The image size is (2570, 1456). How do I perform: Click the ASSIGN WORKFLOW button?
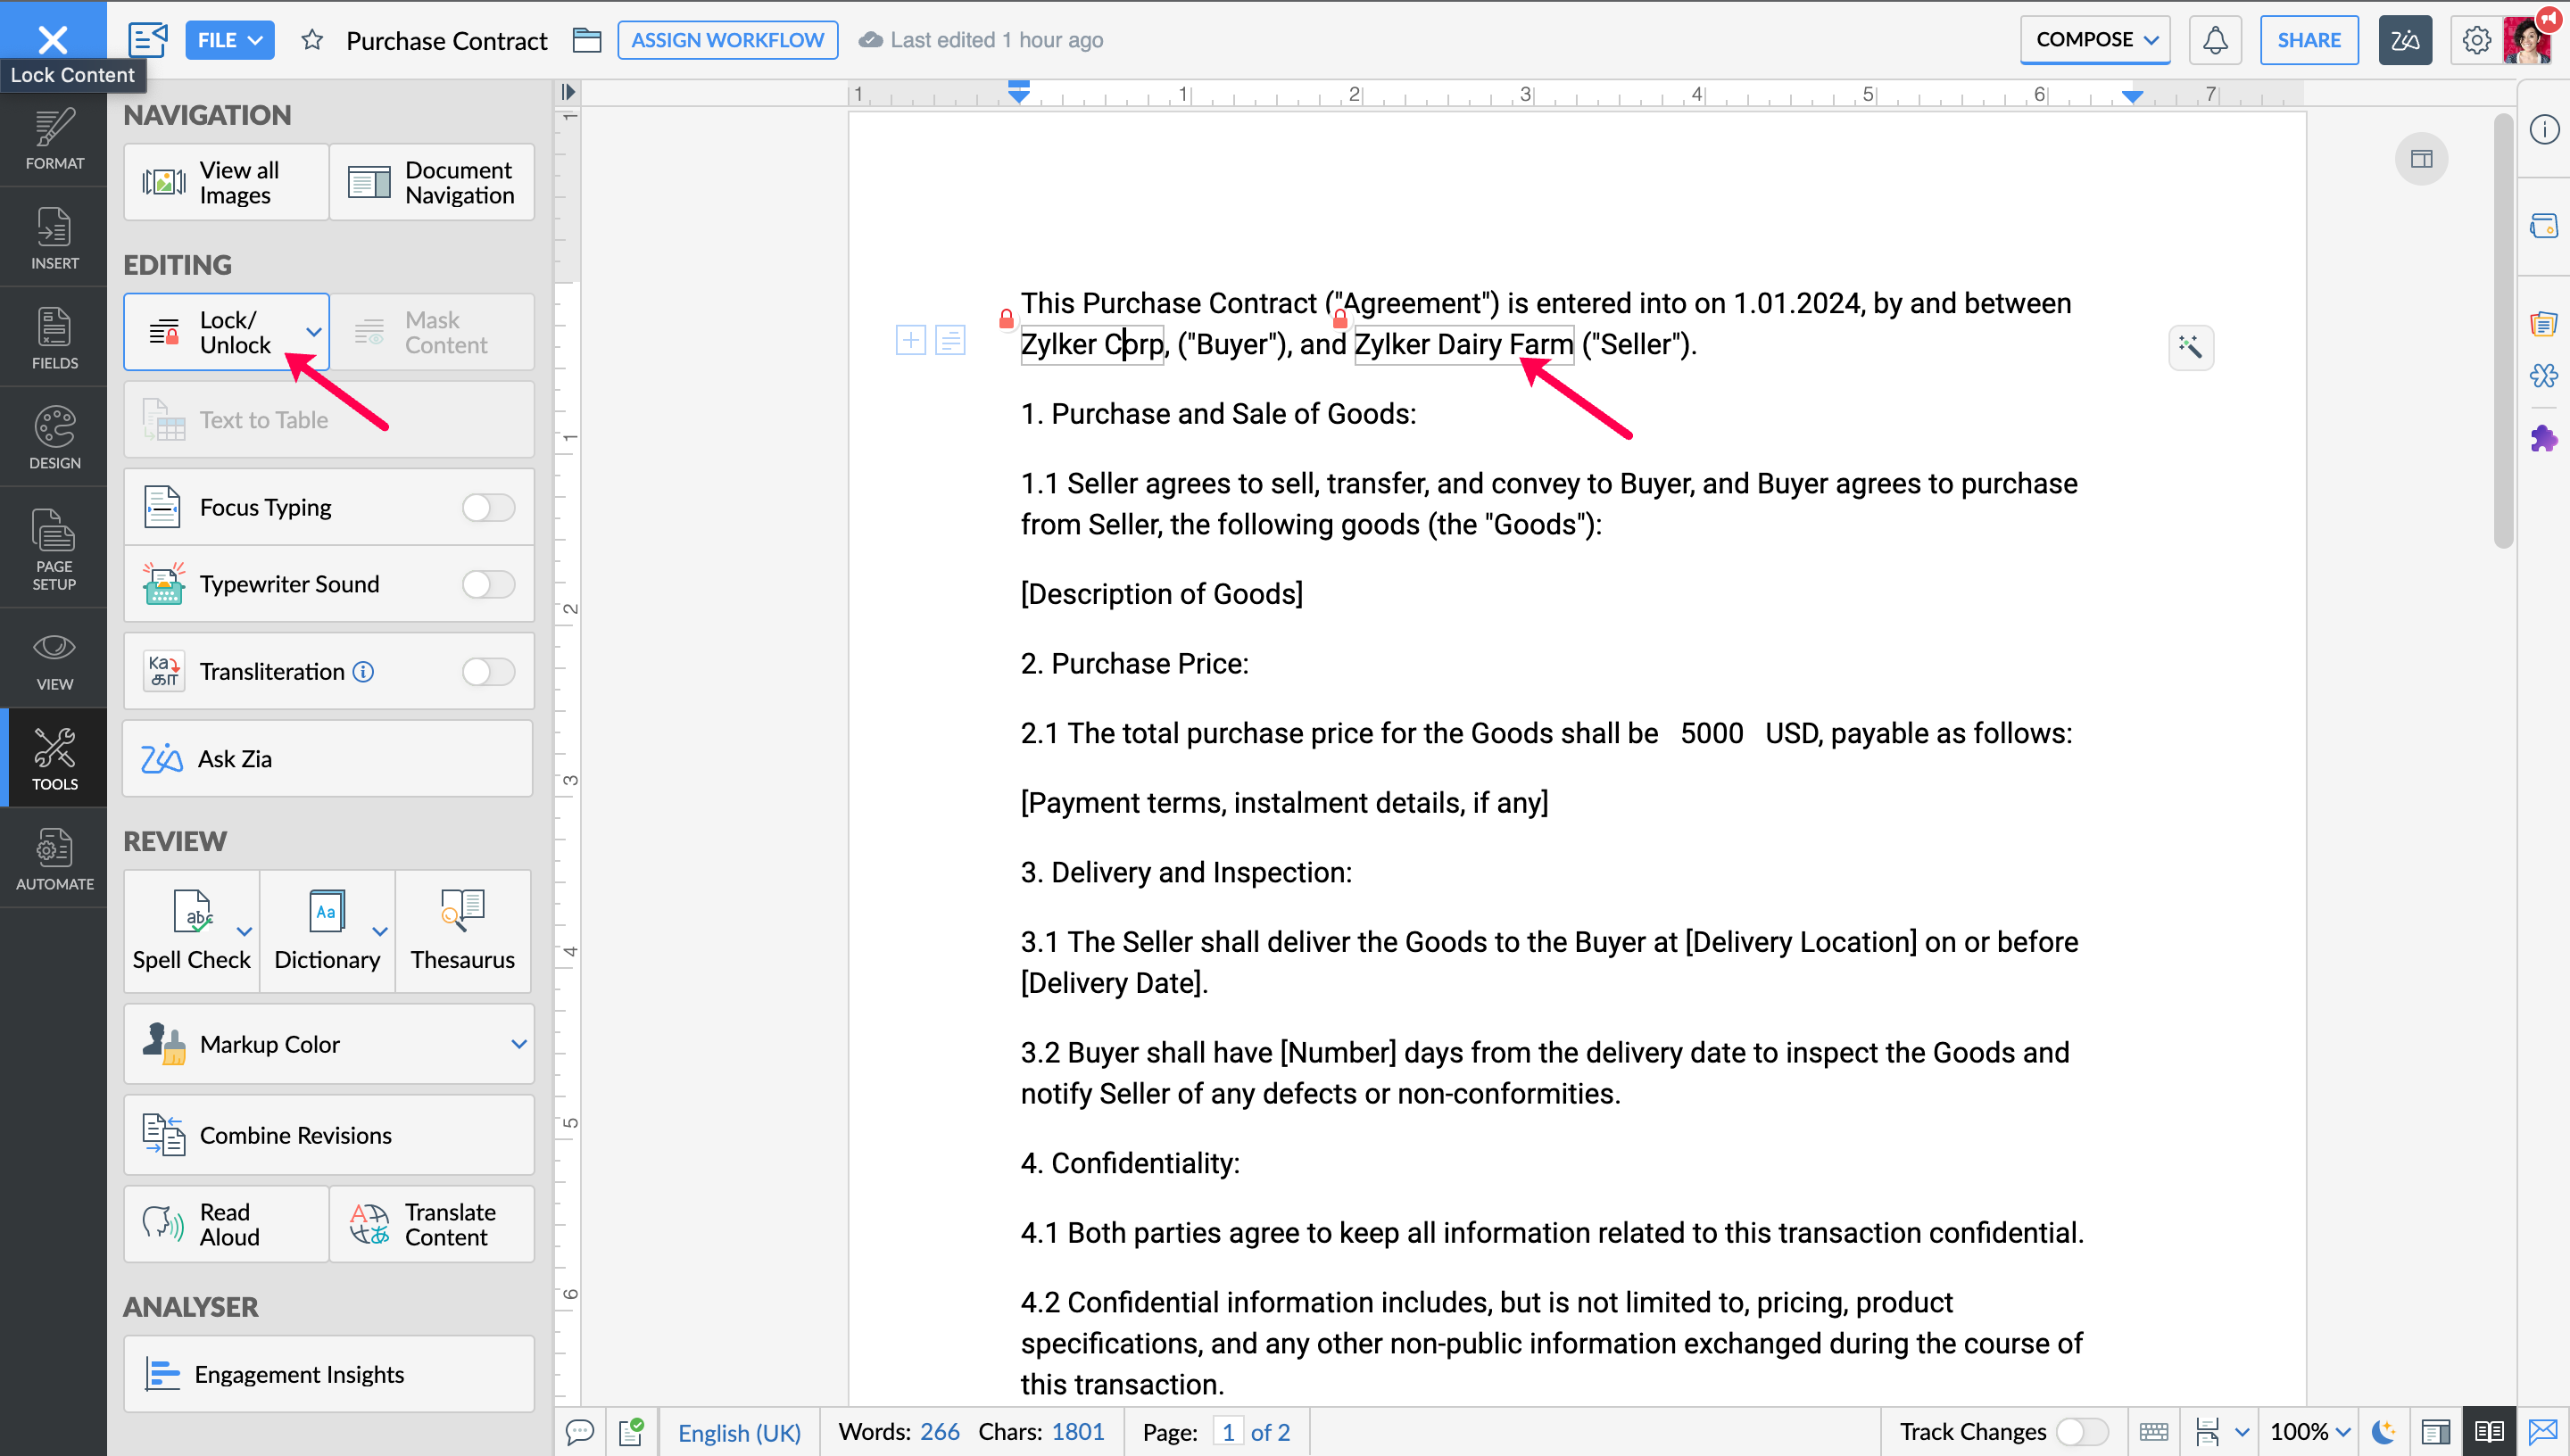(727, 40)
